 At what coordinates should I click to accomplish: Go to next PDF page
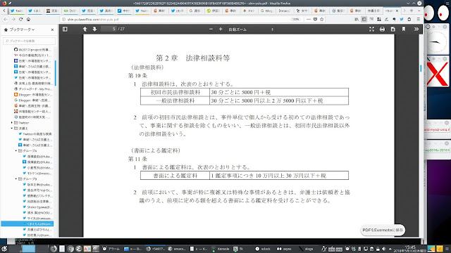[x=94, y=29]
